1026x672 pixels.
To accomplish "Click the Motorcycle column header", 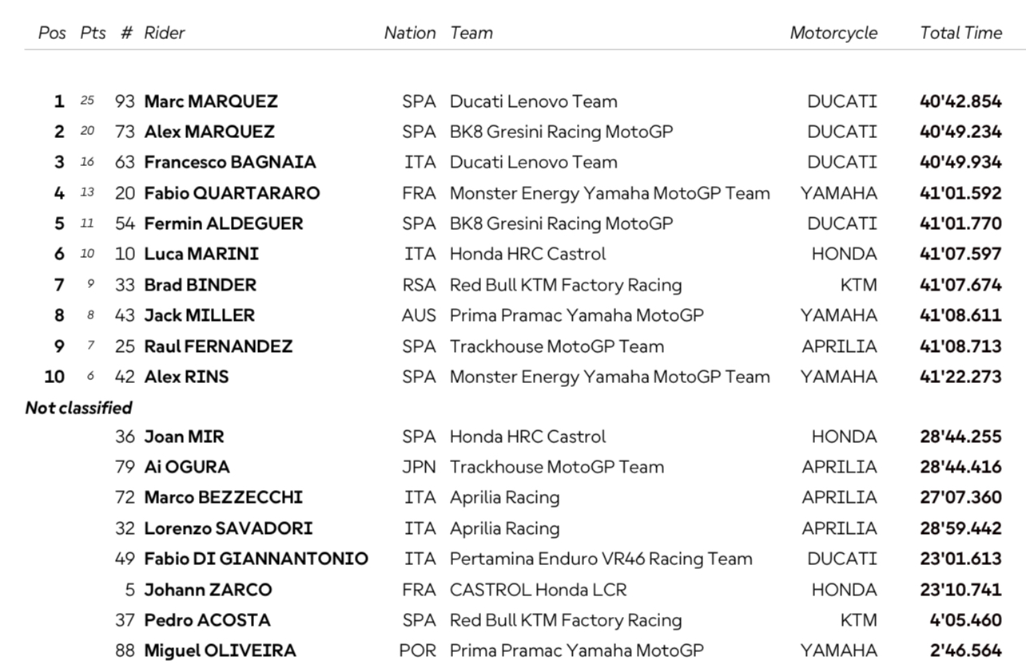I will 833,33.
